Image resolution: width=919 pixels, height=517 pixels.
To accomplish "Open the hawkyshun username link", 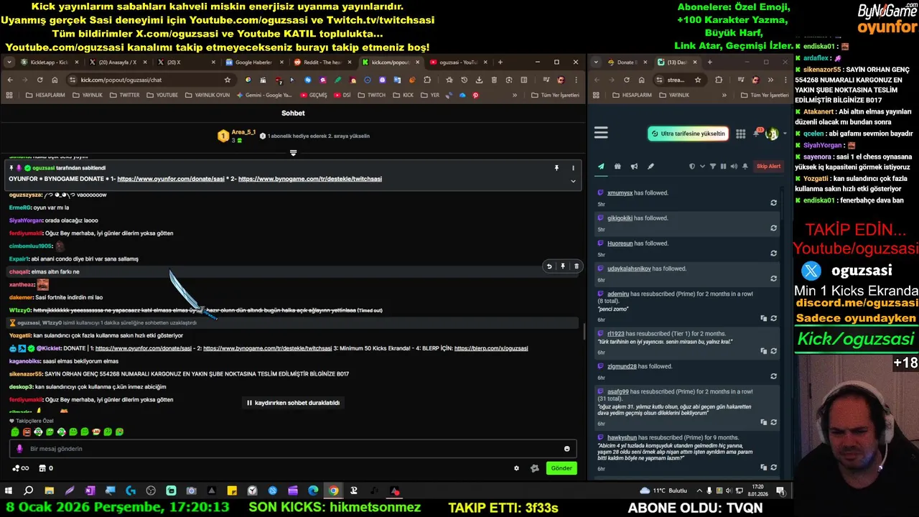I will [x=622, y=437].
